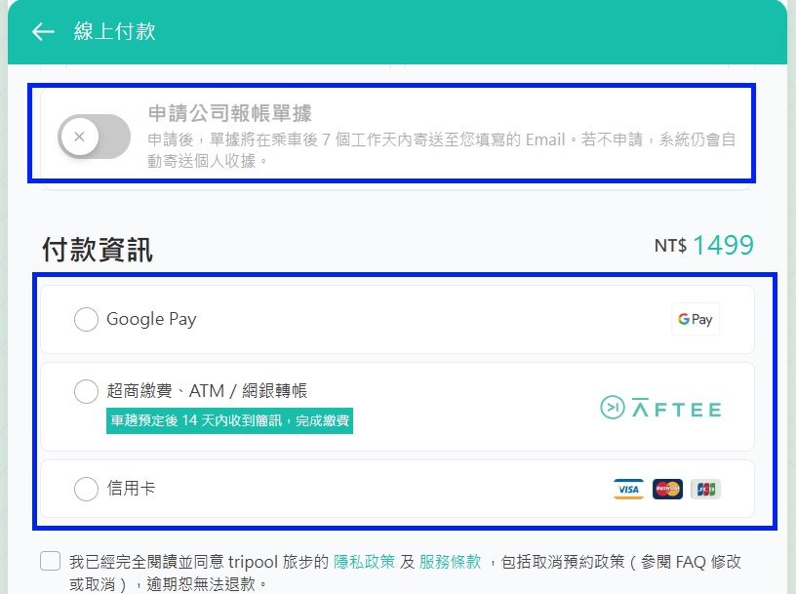Enable the 申請公司報帳單據 toggle switch
The height and width of the screenshot is (594, 796).
94,138
